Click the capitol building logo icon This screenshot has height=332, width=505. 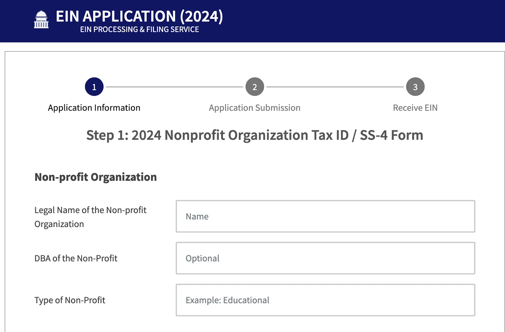pyautogui.click(x=41, y=20)
